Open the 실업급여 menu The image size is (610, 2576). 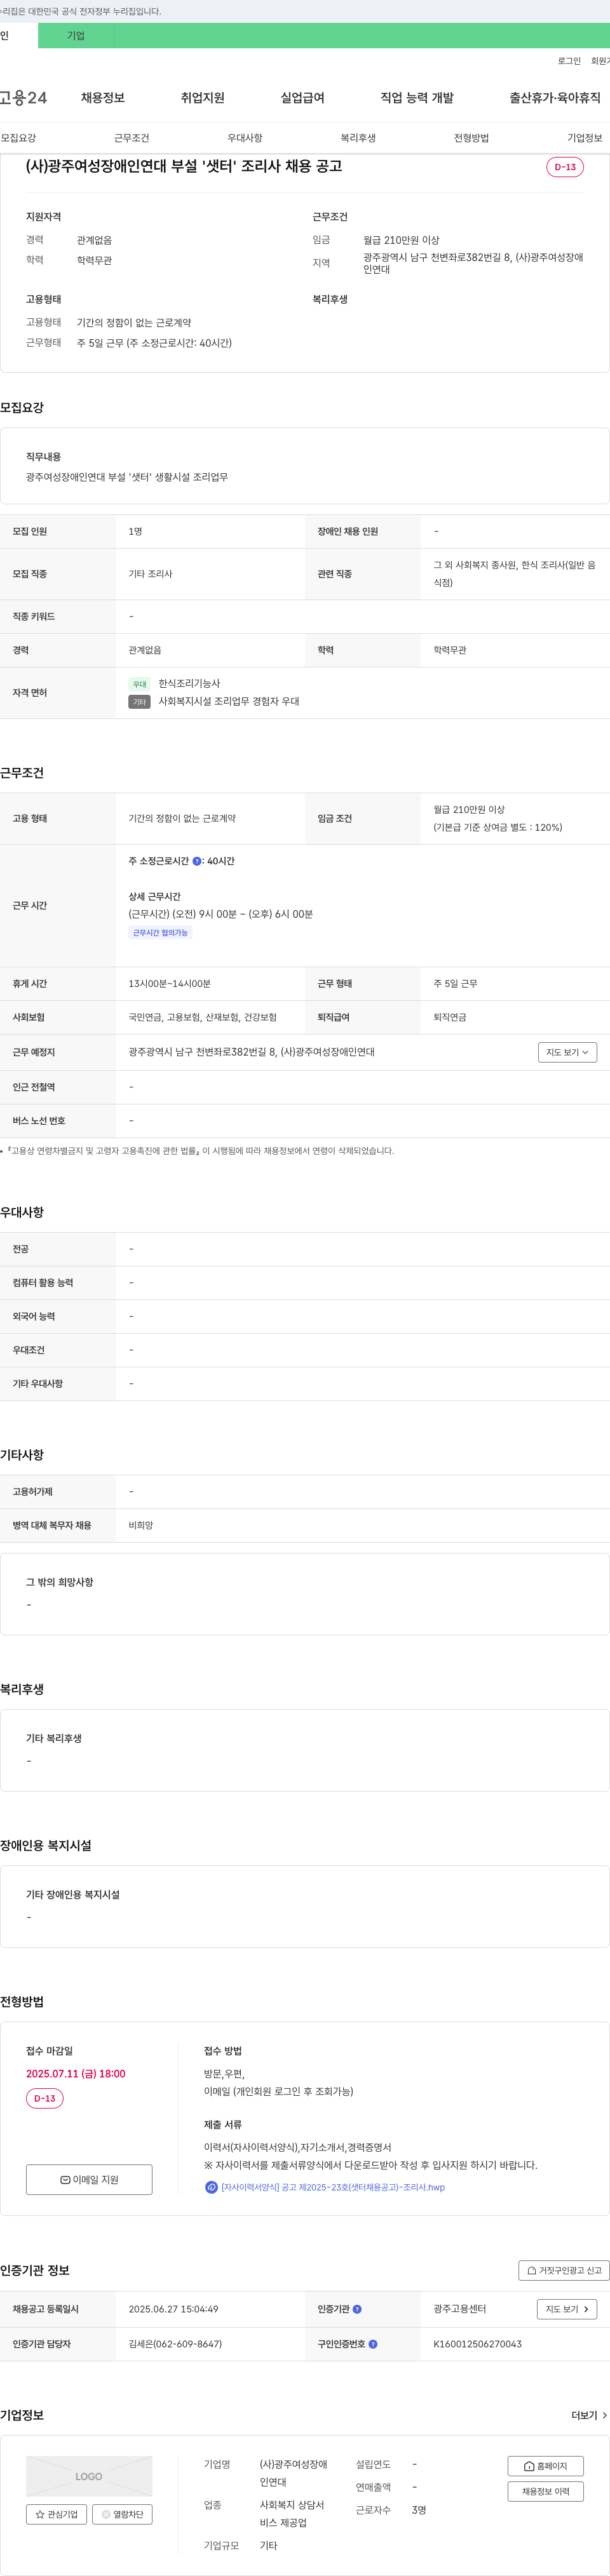pyautogui.click(x=302, y=98)
